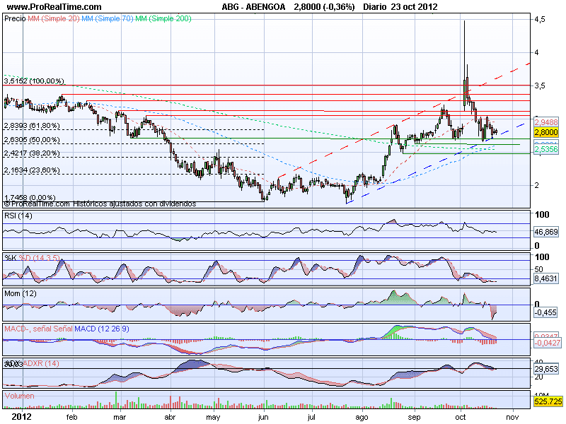Click the red 2,9488 moving average tag
Viewport: 566px width, 424px height.
(x=546, y=122)
